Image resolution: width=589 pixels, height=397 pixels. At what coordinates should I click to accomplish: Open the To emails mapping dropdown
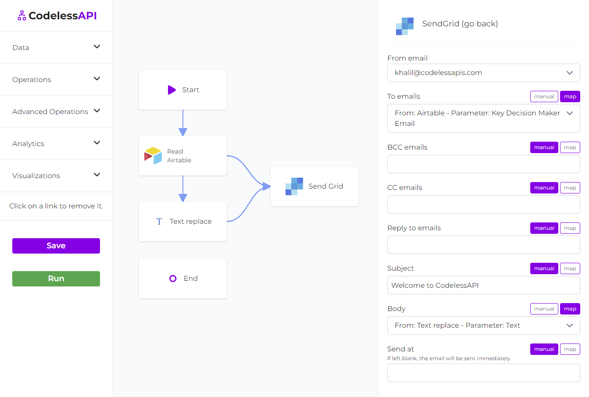[x=484, y=118]
